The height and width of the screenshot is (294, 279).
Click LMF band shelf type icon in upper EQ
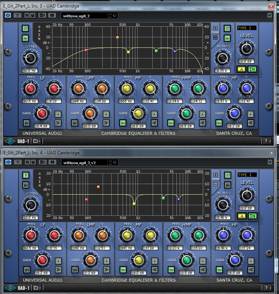[106, 123]
